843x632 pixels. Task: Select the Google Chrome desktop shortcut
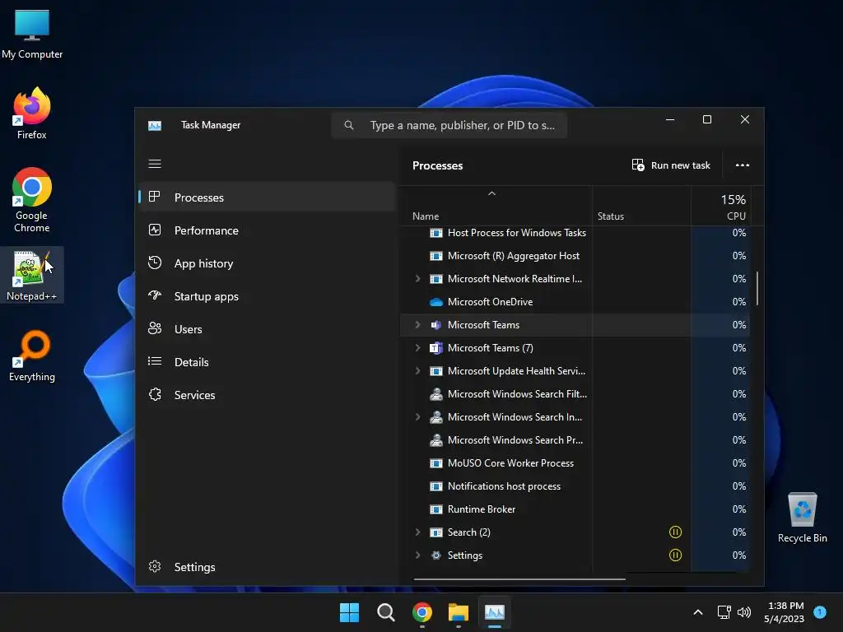coord(32,200)
